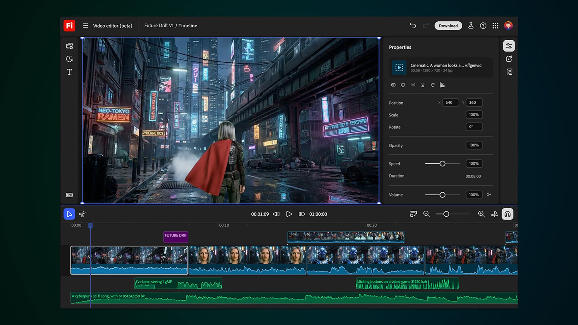Select the Text tool in the left sidebar
The height and width of the screenshot is (325, 578).
[x=69, y=72]
